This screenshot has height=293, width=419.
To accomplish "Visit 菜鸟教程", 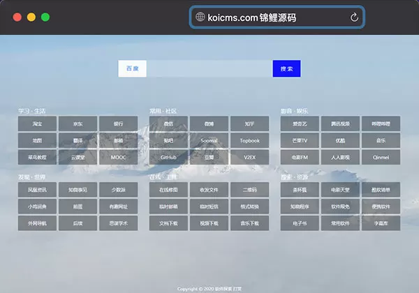I will point(38,157).
